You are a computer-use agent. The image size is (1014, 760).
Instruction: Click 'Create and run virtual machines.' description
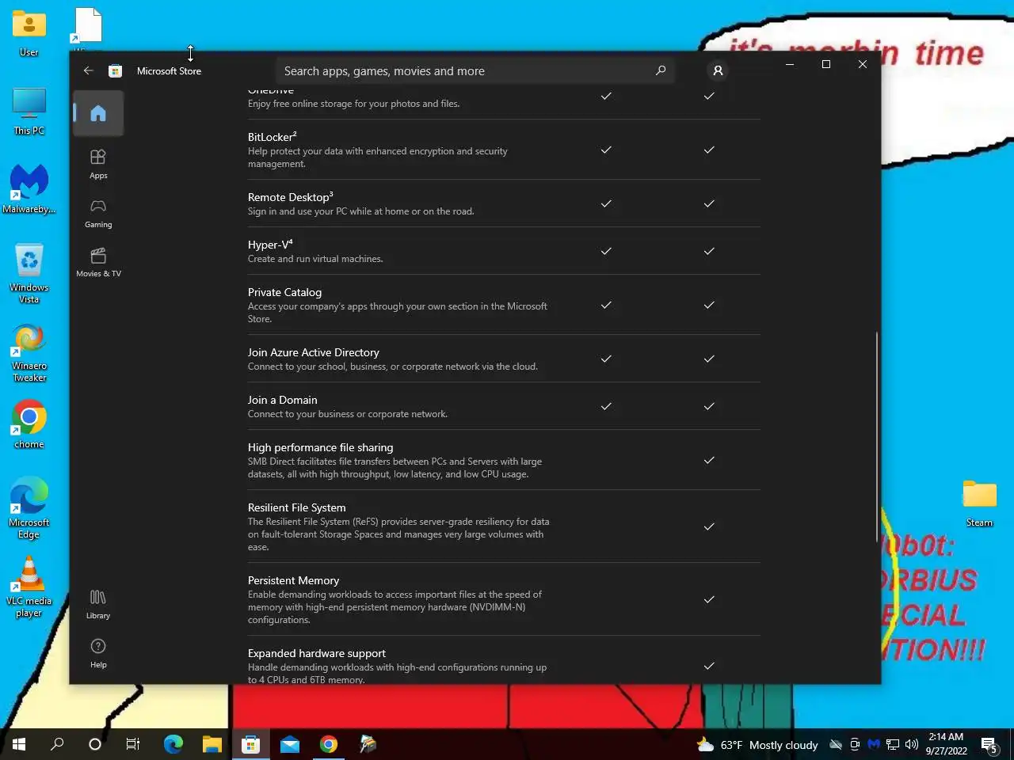pyautogui.click(x=315, y=259)
